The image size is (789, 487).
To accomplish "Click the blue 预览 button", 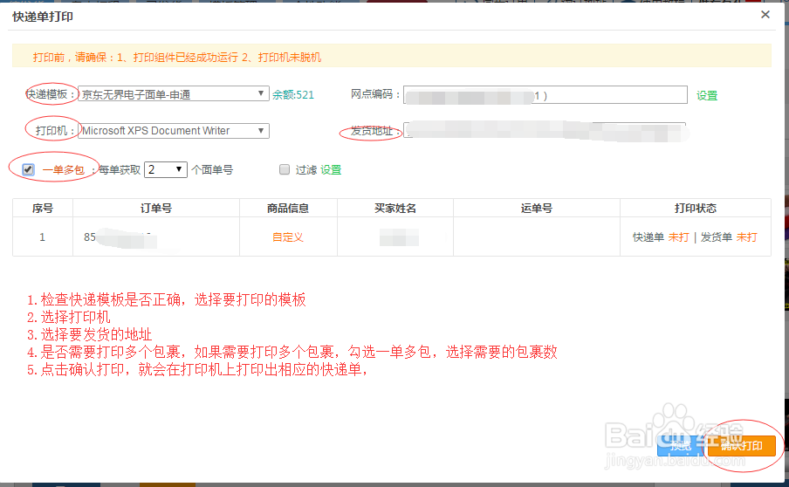I will tap(682, 446).
